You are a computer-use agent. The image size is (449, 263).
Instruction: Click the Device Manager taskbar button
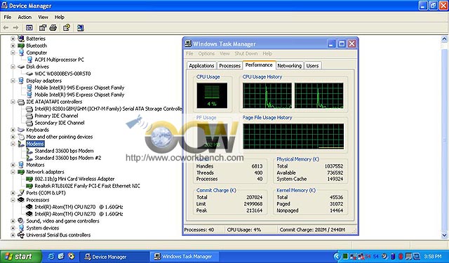[x=114, y=257]
